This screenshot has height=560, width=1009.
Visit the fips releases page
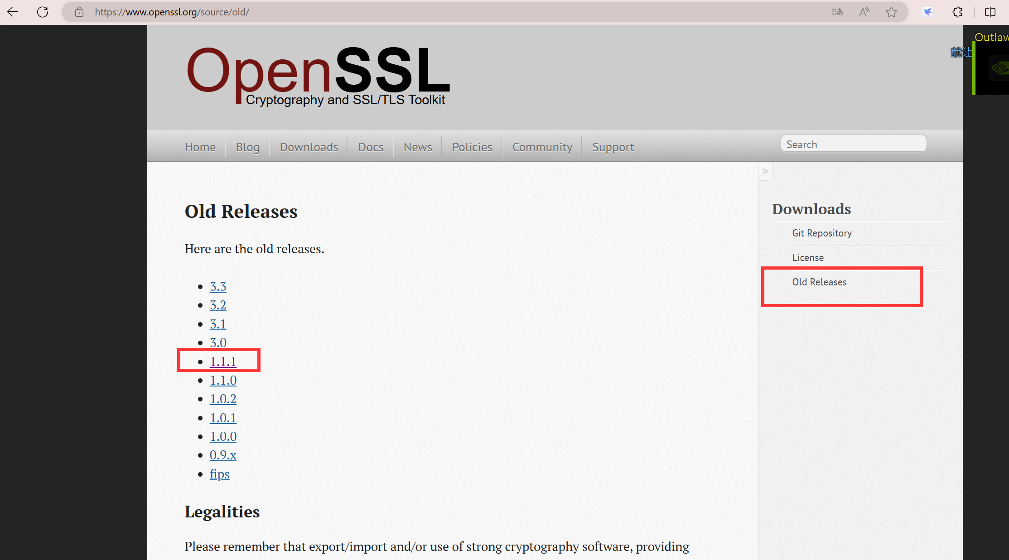pyautogui.click(x=219, y=474)
